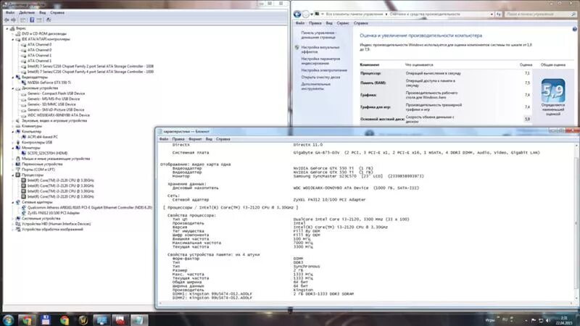The image size is (580, 326).
Task: Click the USB controllers (Контроллеры USB) icon
Action: [17, 143]
